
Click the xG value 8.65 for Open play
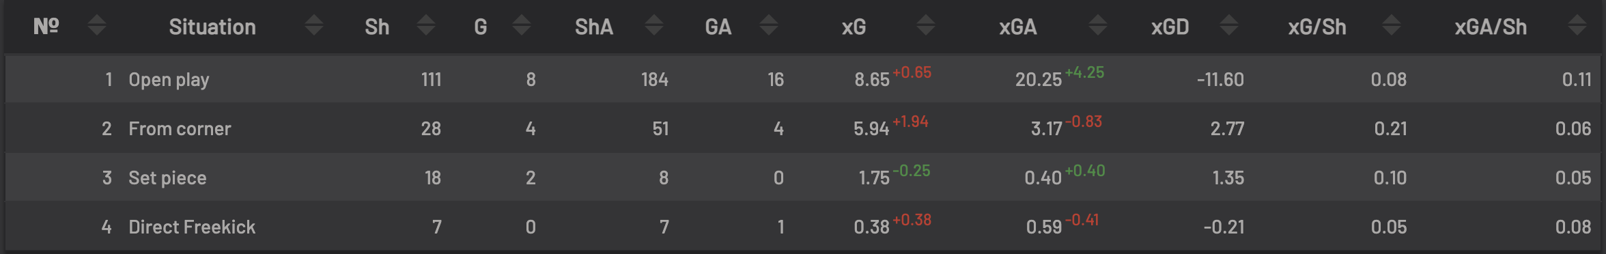(872, 80)
